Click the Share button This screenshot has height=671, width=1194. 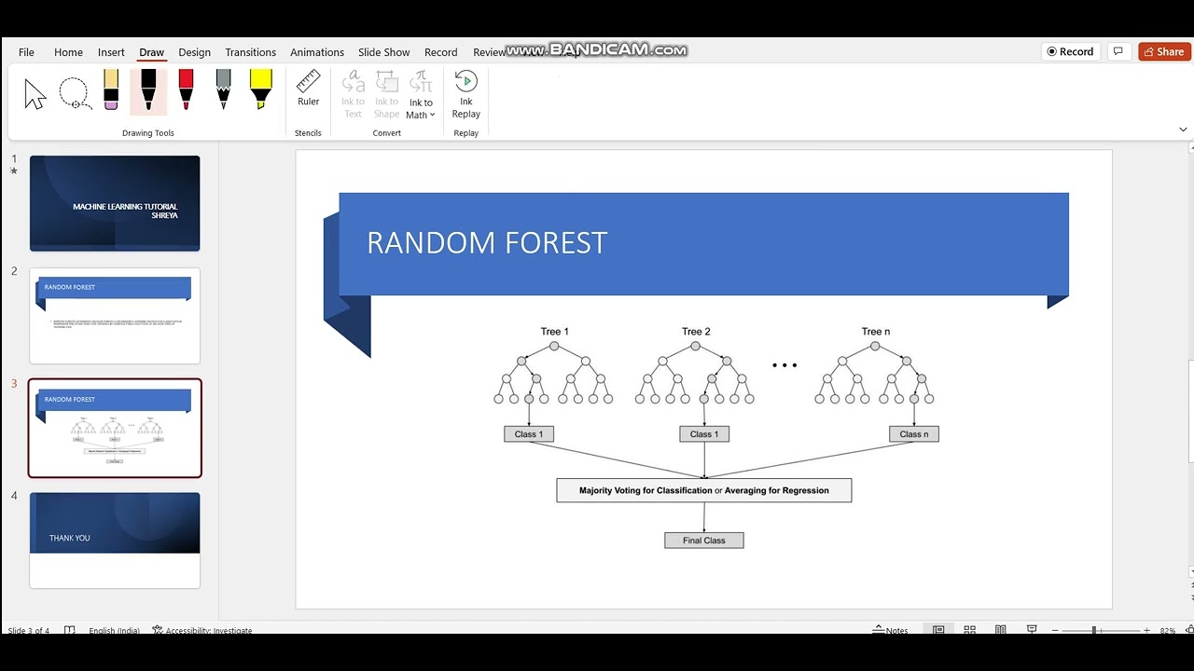(x=1164, y=51)
